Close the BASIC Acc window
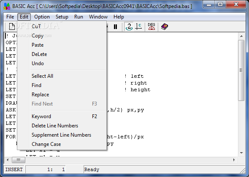This screenshot has width=249, height=177. coord(236,5)
